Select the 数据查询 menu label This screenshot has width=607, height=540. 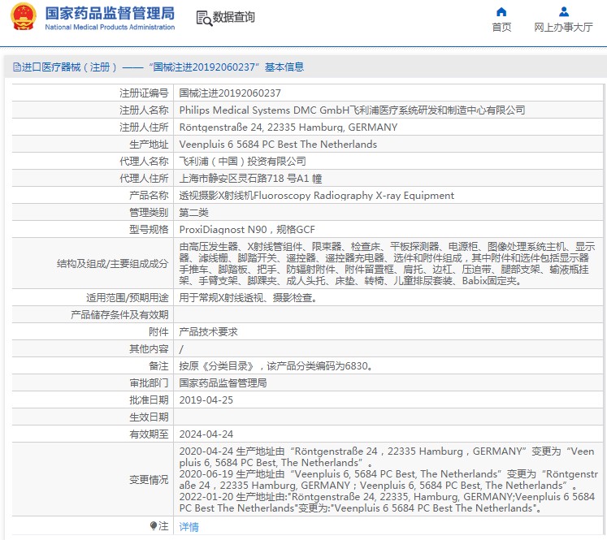click(x=233, y=17)
